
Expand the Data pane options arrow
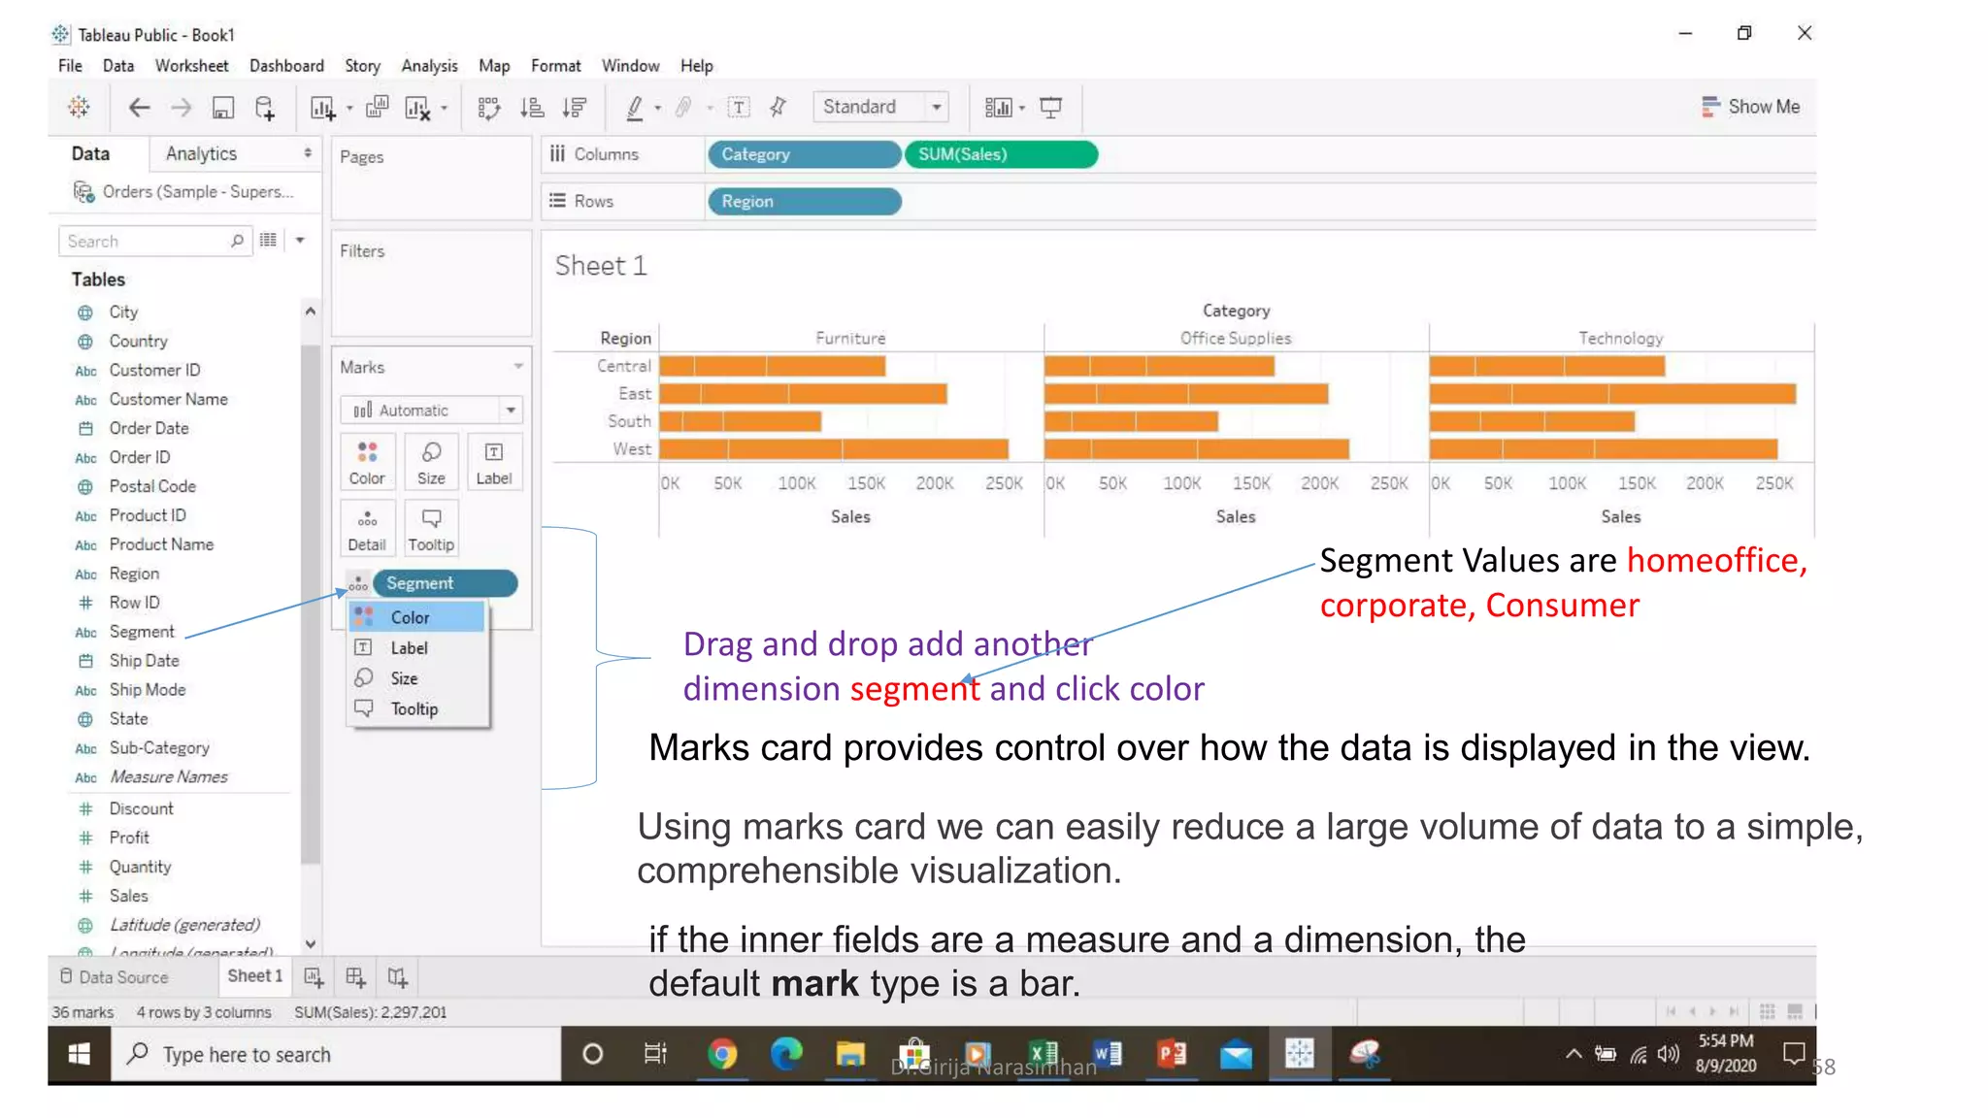click(x=300, y=240)
